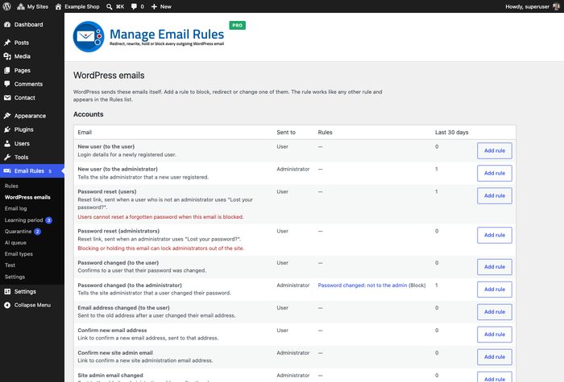
Task: Click the Plugins plug icon
Action: [x=7, y=129]
